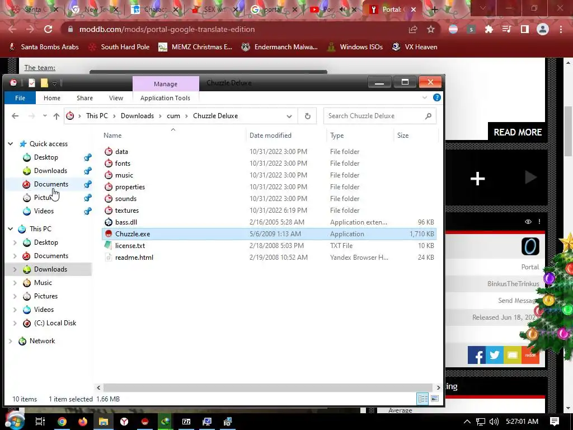Open the notification center in the tray
The image size is (573, 430).
pos(555,422)
